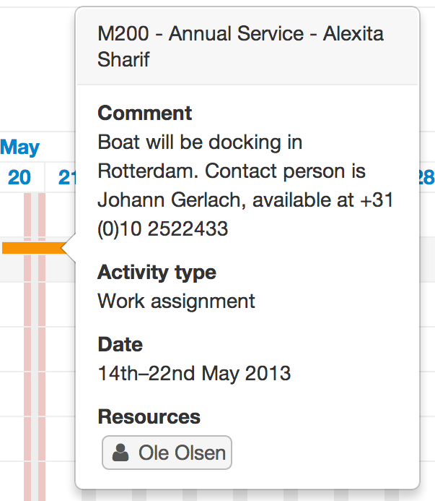
Task: Click the Johann Gerlach contact line
Action: 245,200
